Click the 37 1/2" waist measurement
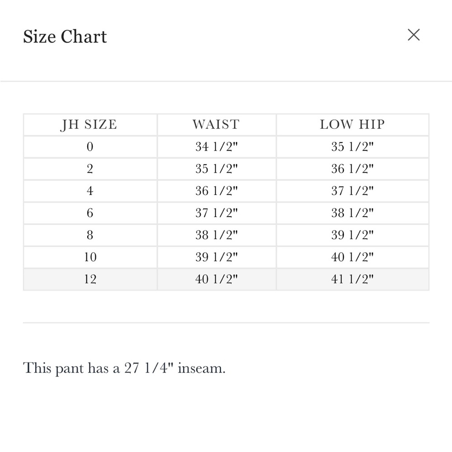 click(217, 213)
